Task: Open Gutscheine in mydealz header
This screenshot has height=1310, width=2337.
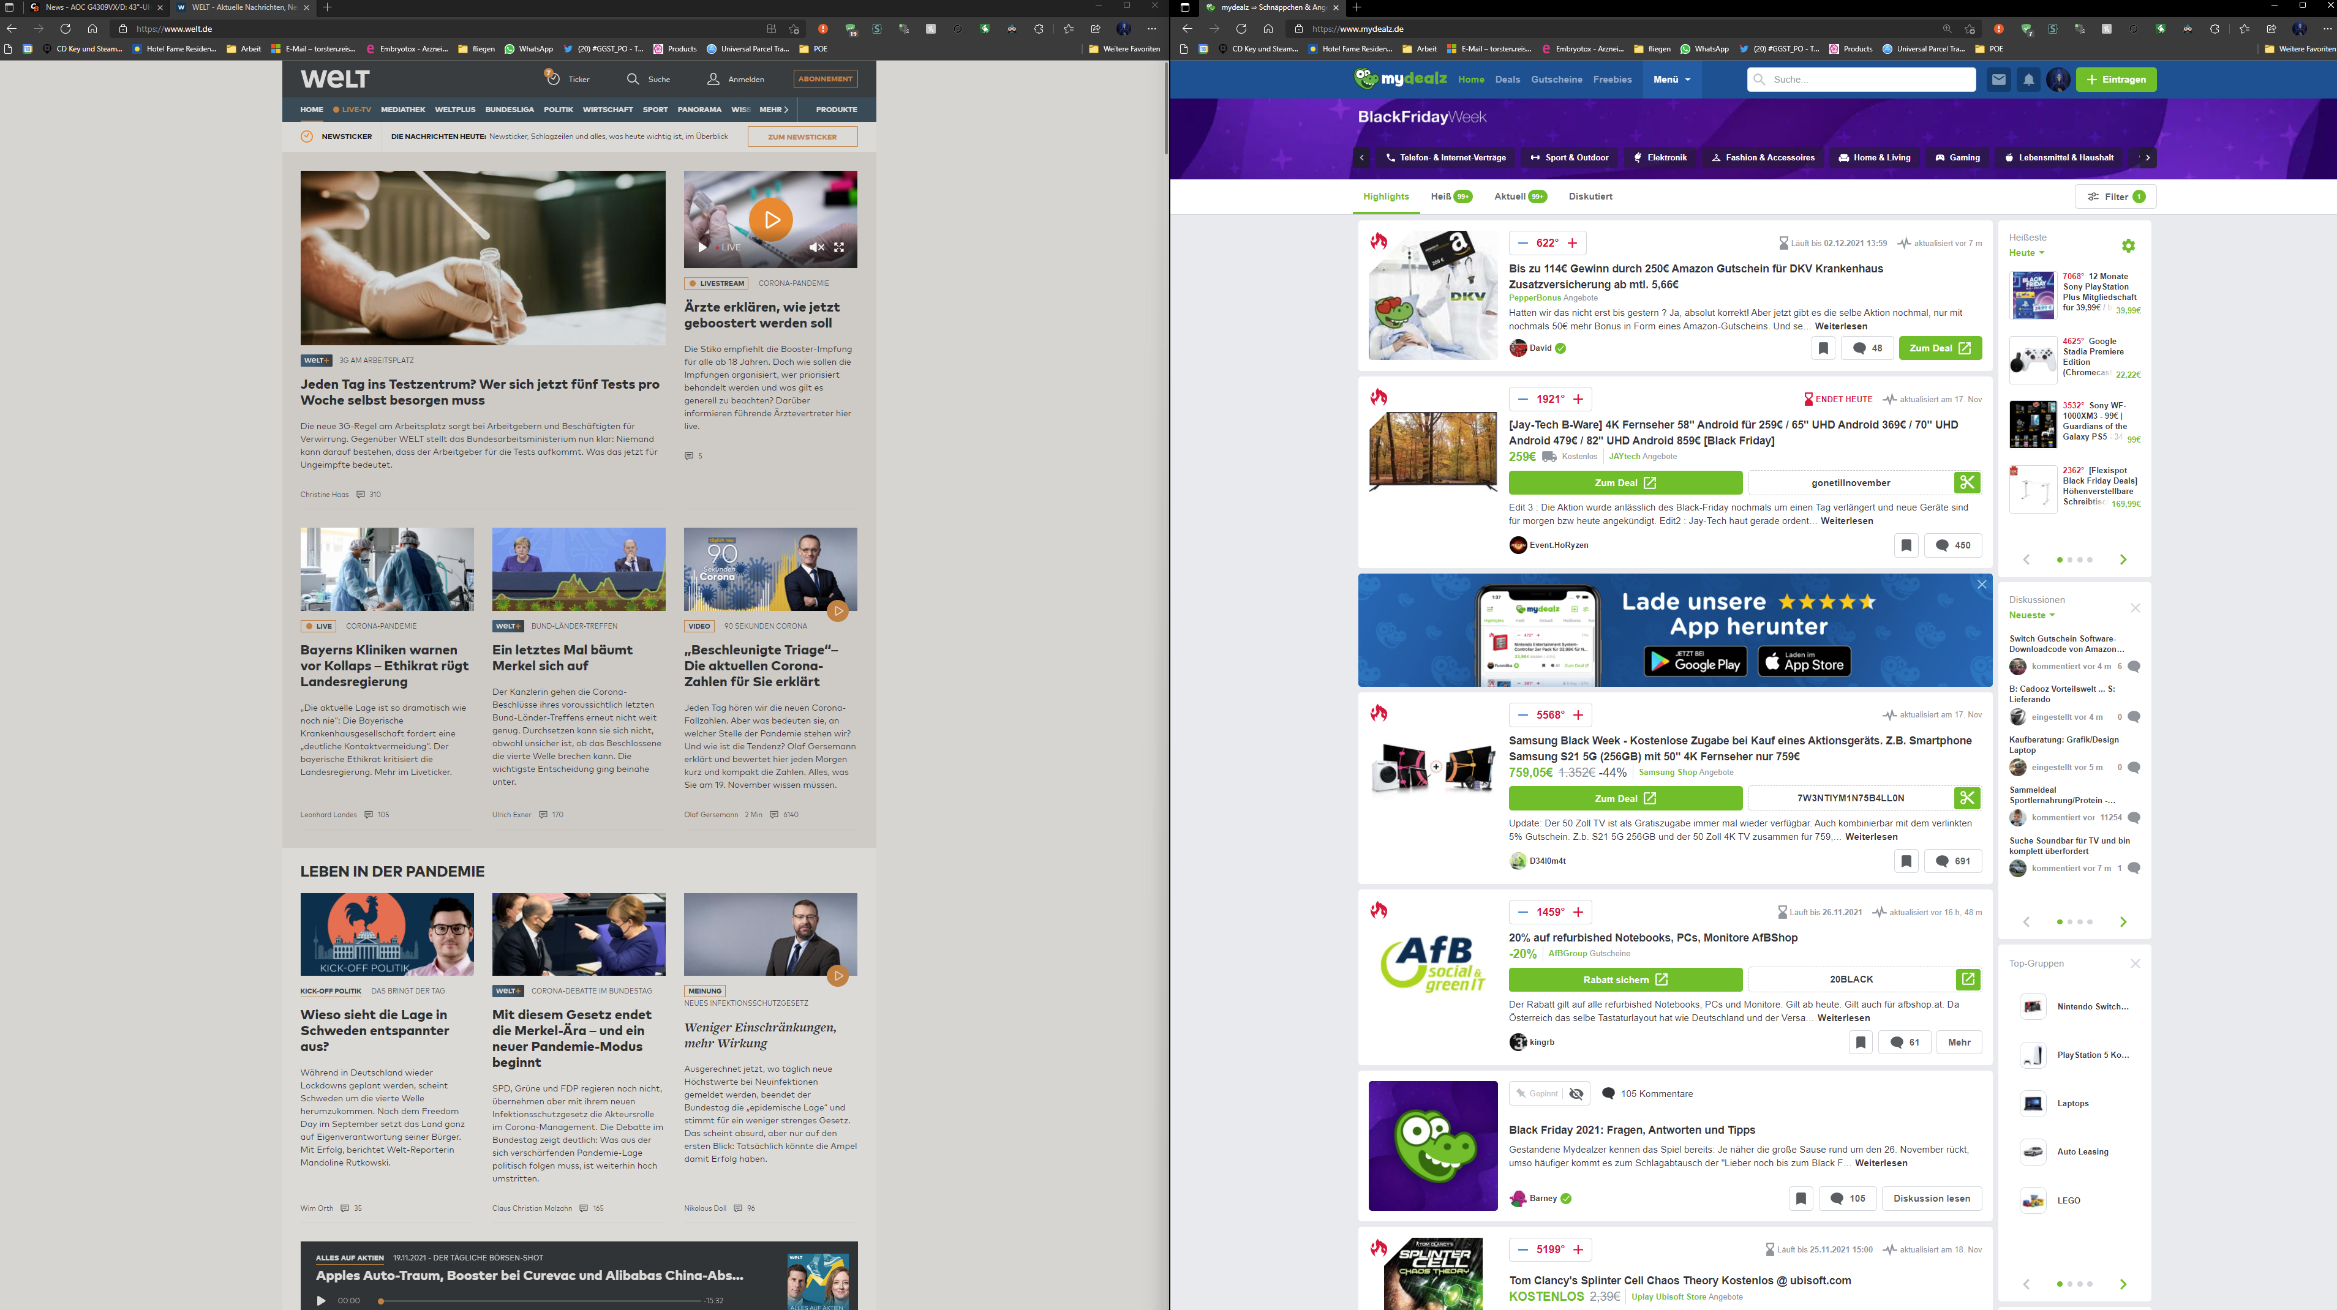Action: 1556,80
